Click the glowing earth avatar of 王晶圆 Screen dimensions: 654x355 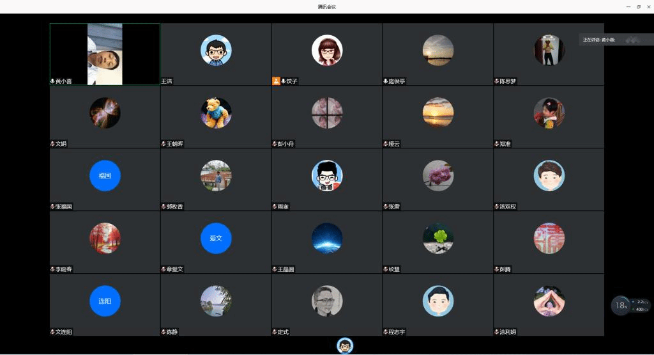click(x=327, y=238)
